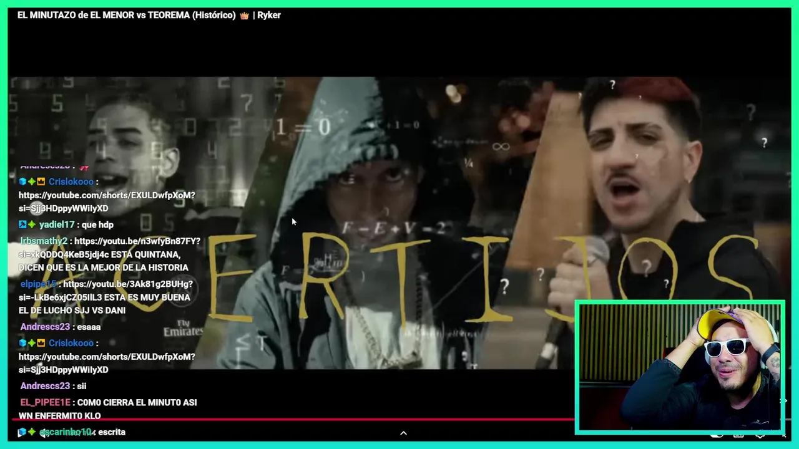Image resolution: width=799 pixels, height=449 pixels.
Task: Click message 'C0M0 CIERRA EL MINUT0 ASI'
Action: pyautogui.click(x=137, y=402)
